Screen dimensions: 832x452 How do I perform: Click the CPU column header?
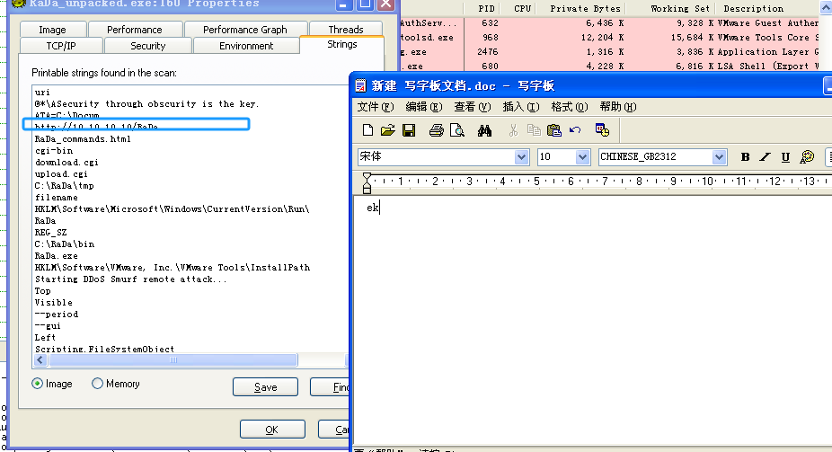522,8
